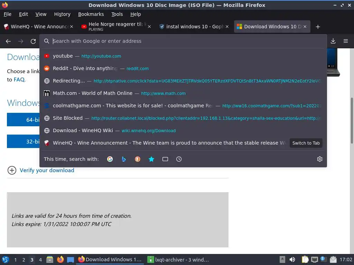Search in open Tabs icon

click(165, 159)
